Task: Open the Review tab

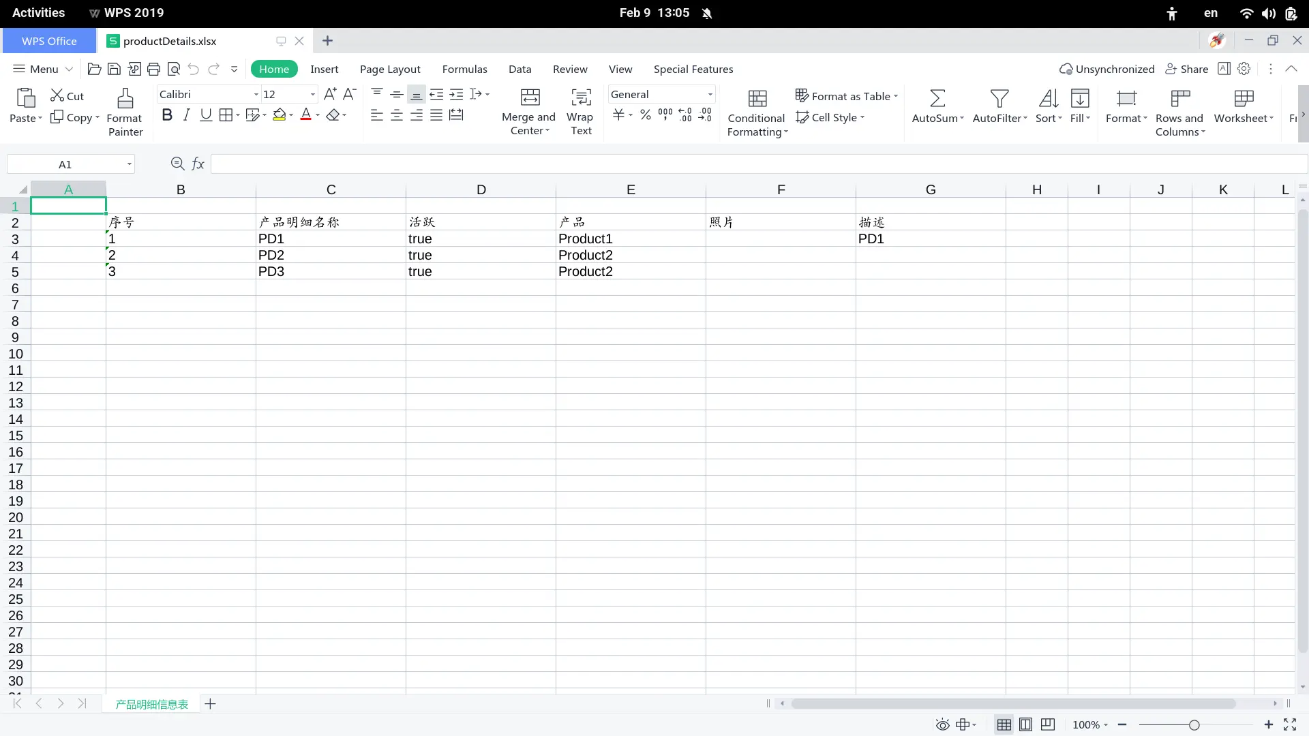Action: coord(570,69)
